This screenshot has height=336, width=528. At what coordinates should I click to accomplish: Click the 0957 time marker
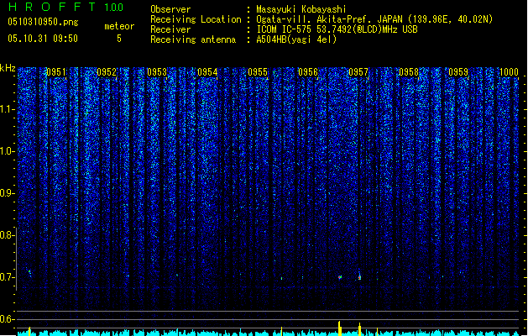tap(358, 72)
